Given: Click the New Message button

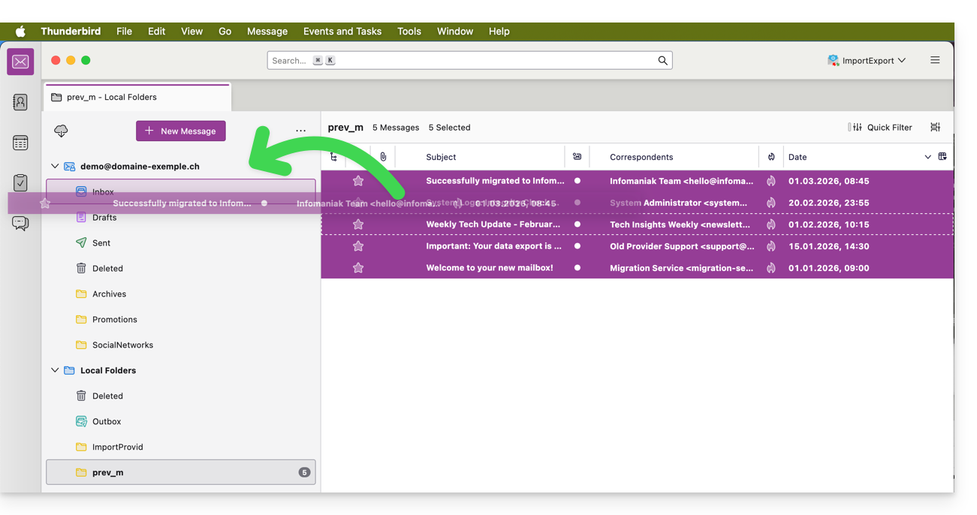Looking at the screenshot, I should (x=180, y=131).
